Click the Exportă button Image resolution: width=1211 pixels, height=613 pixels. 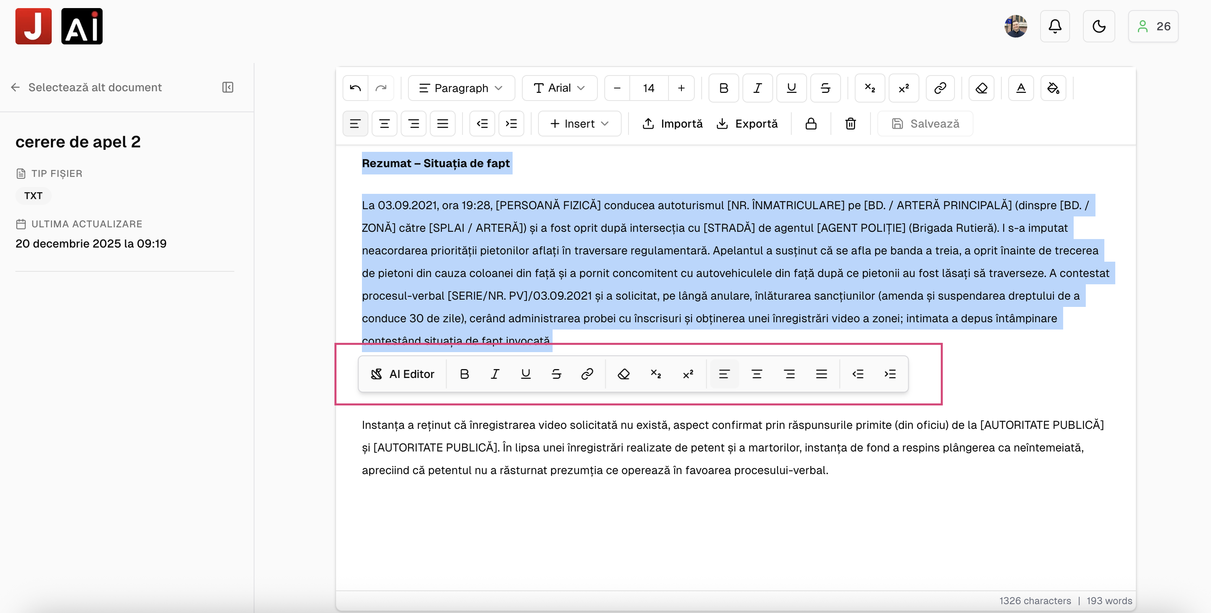point(747,124)
